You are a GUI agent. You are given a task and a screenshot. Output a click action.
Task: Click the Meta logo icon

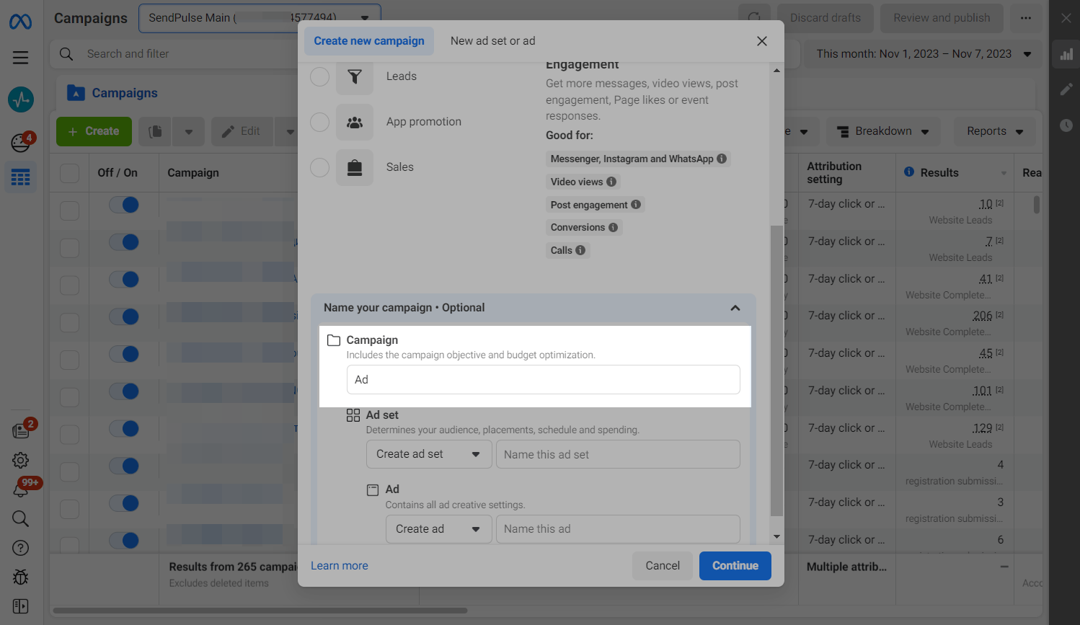point(20,22)
